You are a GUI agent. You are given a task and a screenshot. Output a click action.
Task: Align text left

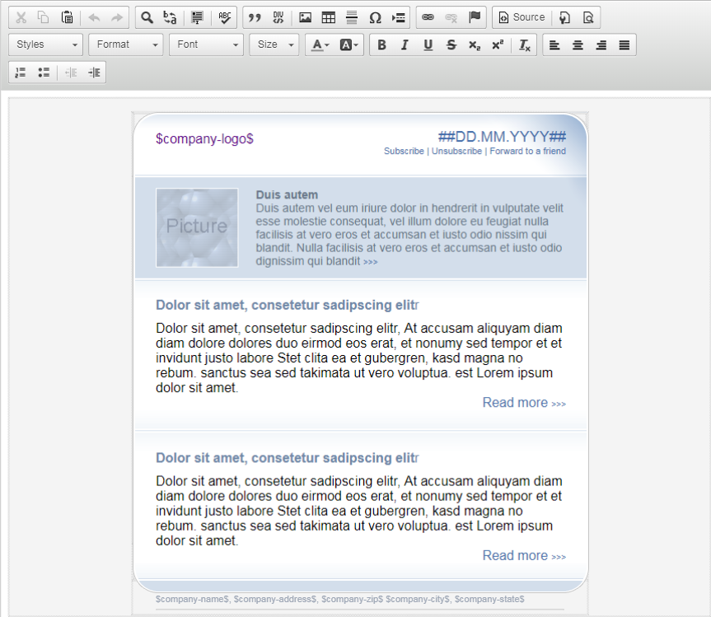click(554, 44)
